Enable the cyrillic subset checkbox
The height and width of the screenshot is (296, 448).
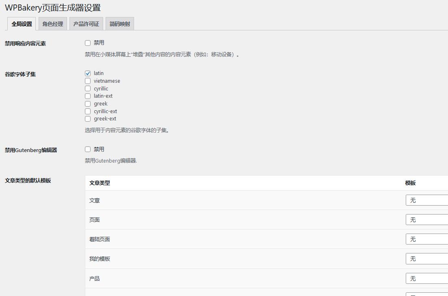coord(88,89)
